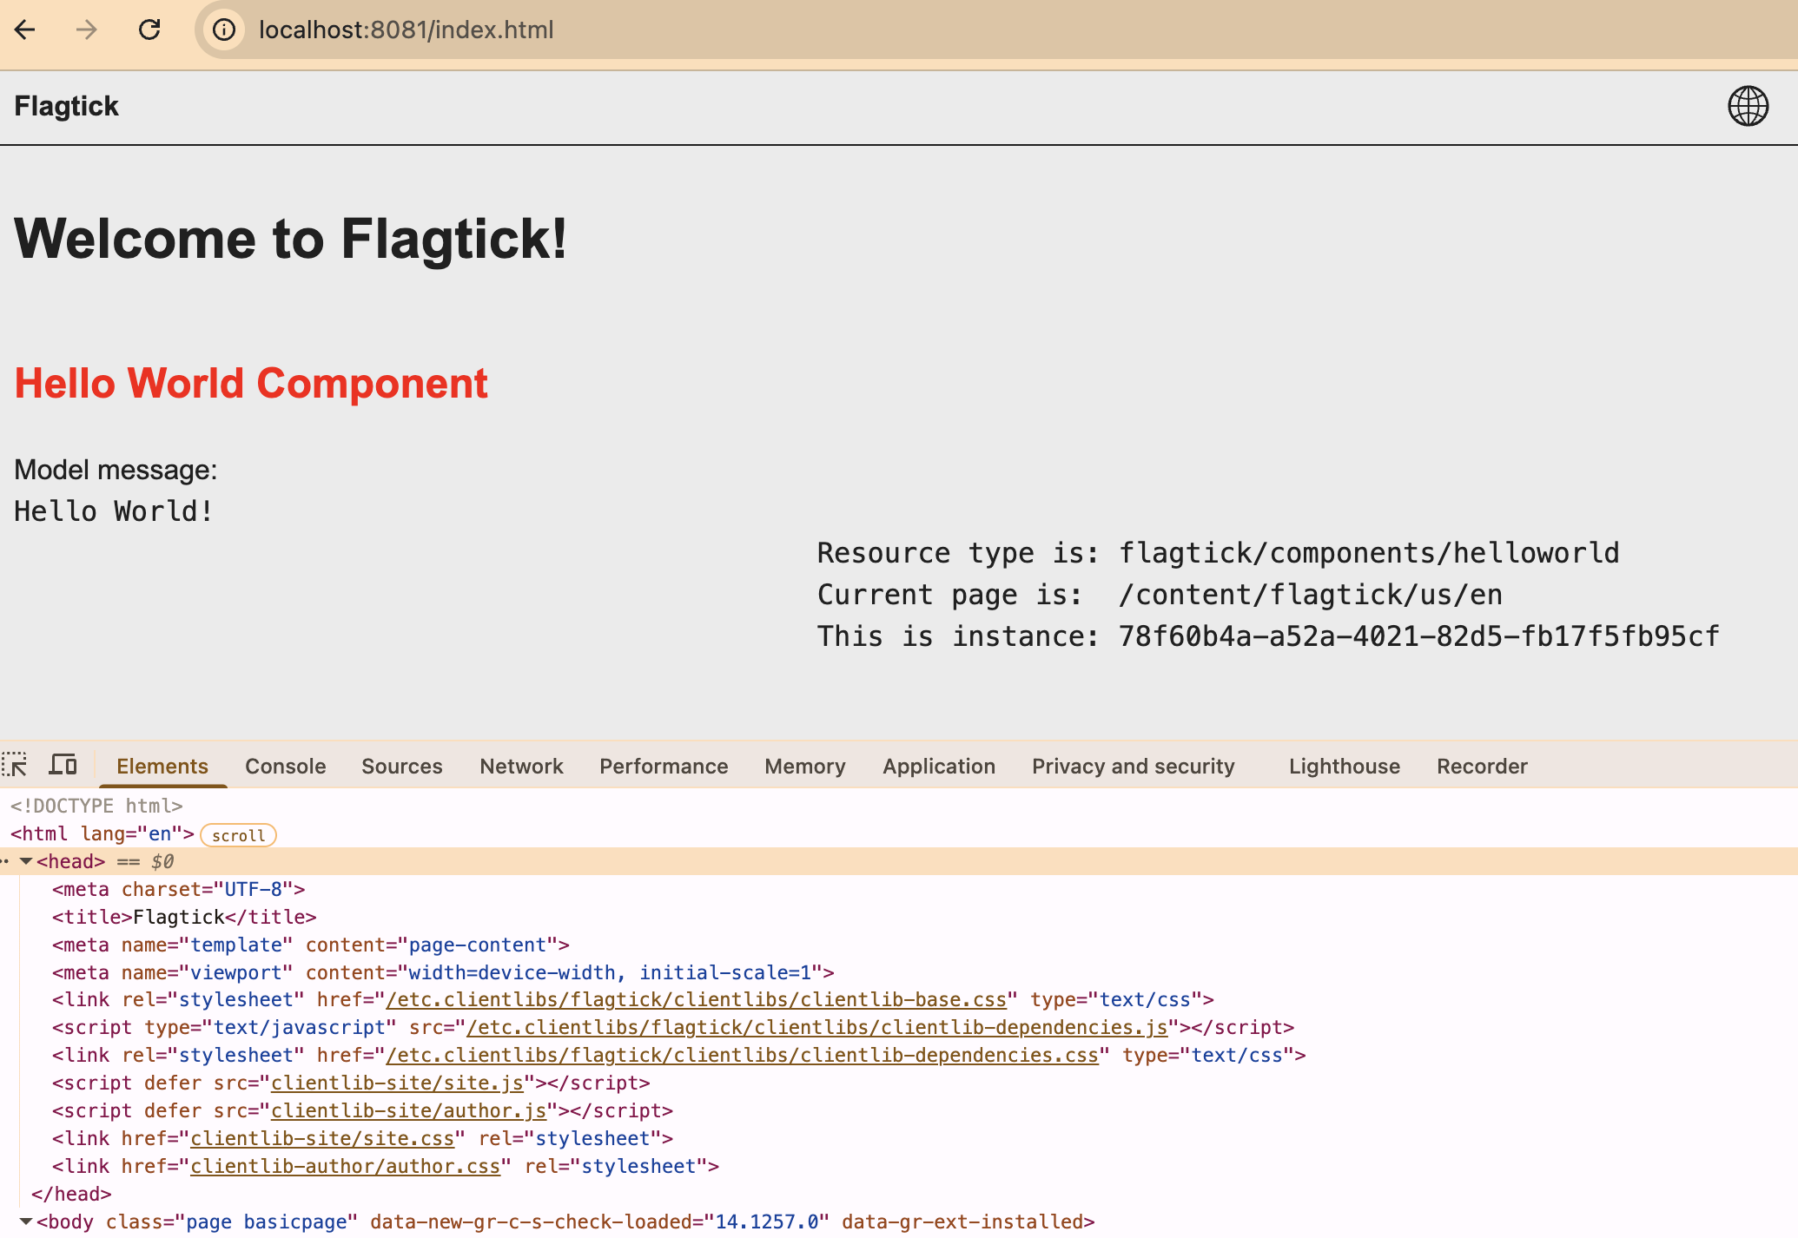Click the site info icon in address bar
The image size is (1798, 1238).
pos(224,30)
